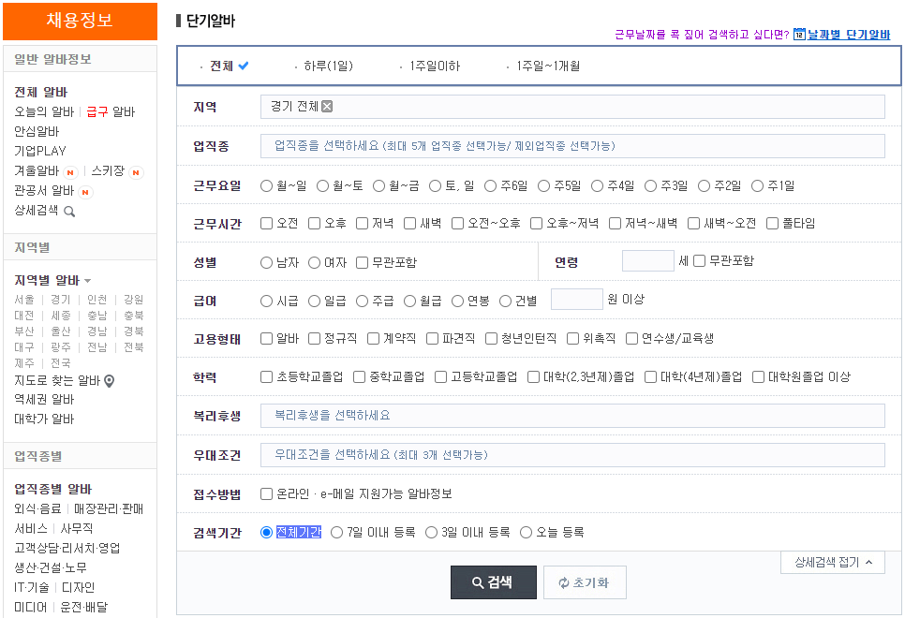Open 업직종별 알바 heading link

53,490
